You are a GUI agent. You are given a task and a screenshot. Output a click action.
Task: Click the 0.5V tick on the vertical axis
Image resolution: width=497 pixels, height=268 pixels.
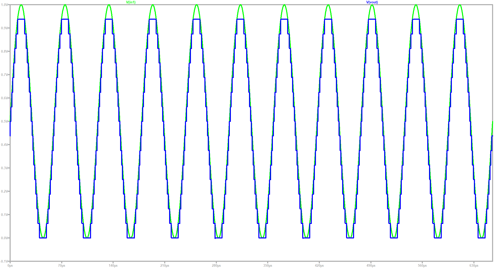click(x=4, y=121)
